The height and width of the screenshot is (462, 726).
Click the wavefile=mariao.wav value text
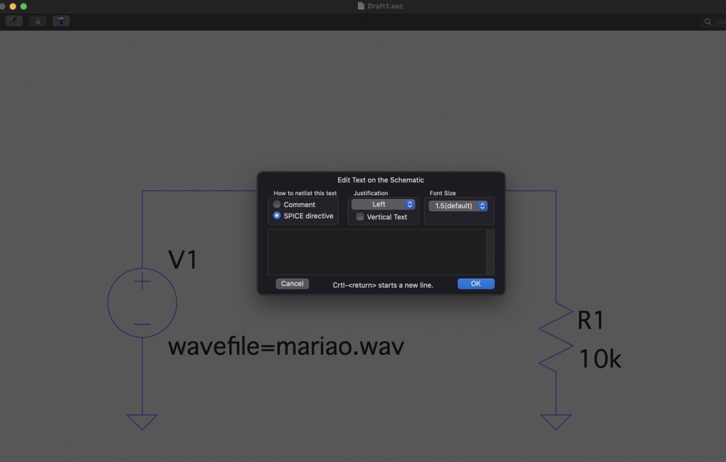tap(286, 346)
